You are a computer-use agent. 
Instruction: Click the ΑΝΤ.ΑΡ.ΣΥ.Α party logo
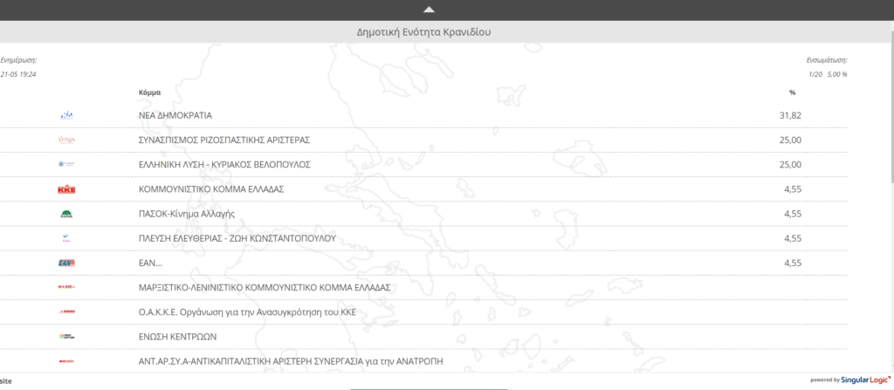click(66, 361)
